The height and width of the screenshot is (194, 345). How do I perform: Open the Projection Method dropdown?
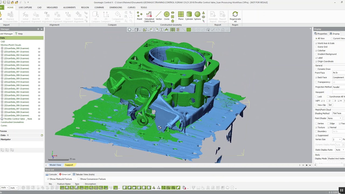pos(339,87)
